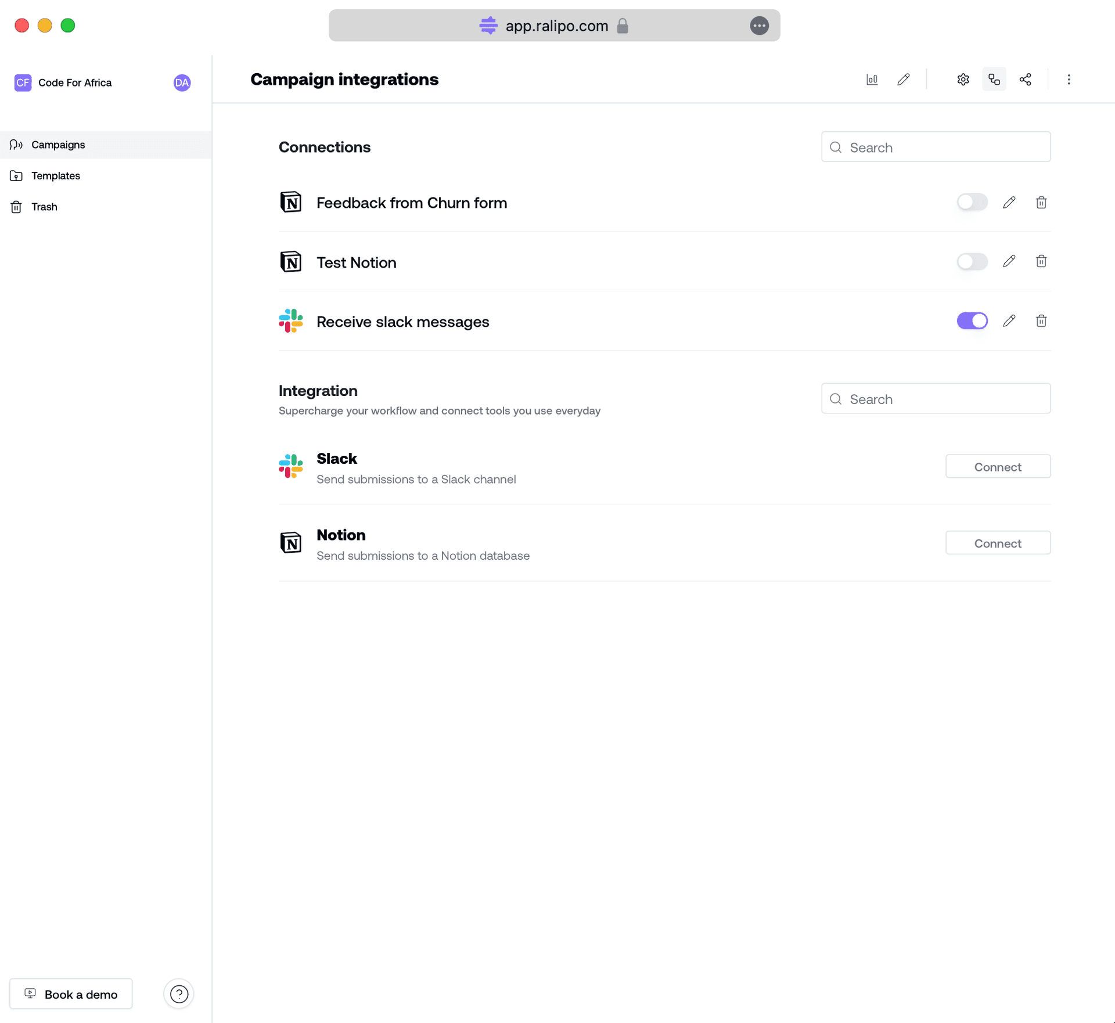Screen dimensions: 1115x1023
Task: Edit the Receive slack messages connection
Action: [1009, 321]
